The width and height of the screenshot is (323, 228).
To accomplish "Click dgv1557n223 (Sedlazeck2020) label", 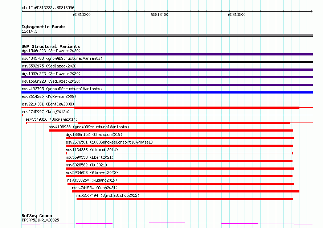I will (x=51, y=74).
